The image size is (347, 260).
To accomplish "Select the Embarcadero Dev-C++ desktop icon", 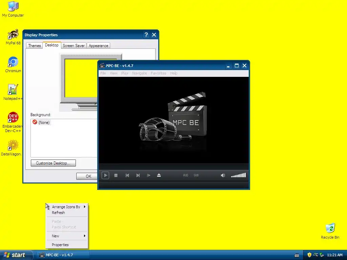I will (13, 122).
